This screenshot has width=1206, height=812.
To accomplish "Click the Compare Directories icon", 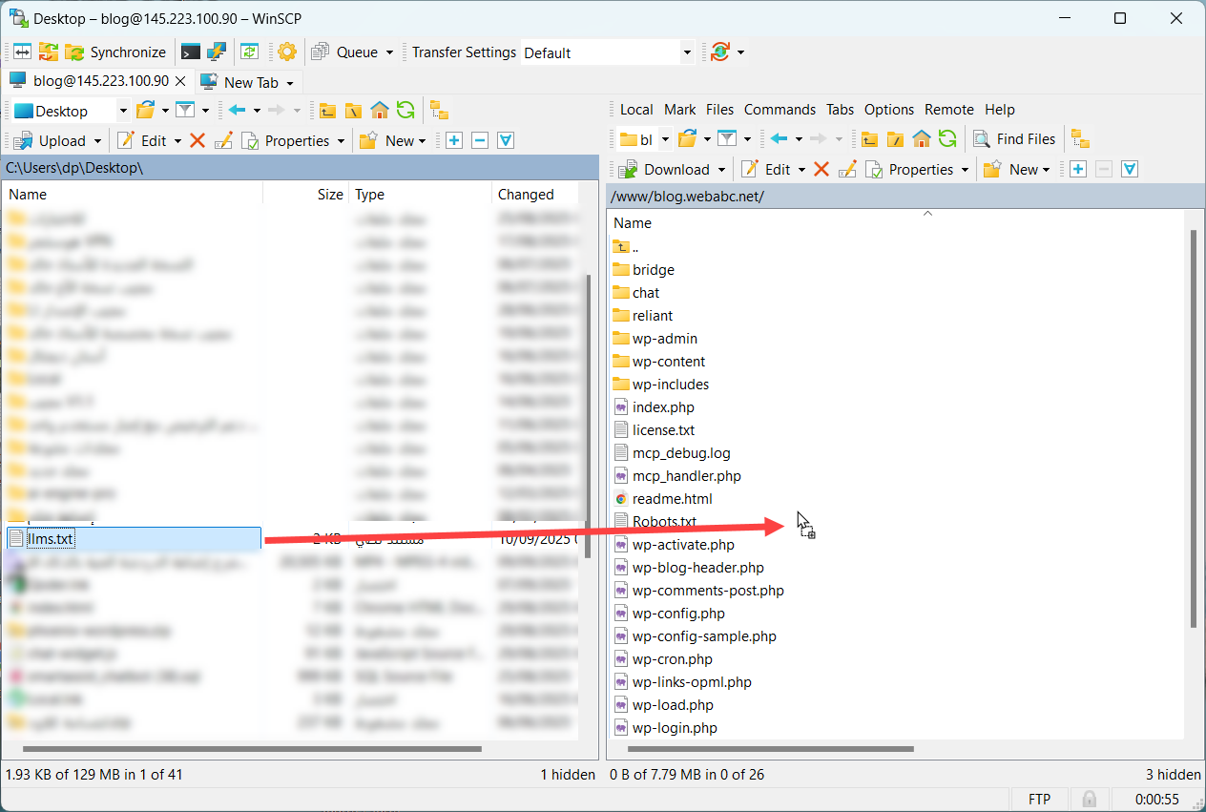I will click(x=21, y=52).
